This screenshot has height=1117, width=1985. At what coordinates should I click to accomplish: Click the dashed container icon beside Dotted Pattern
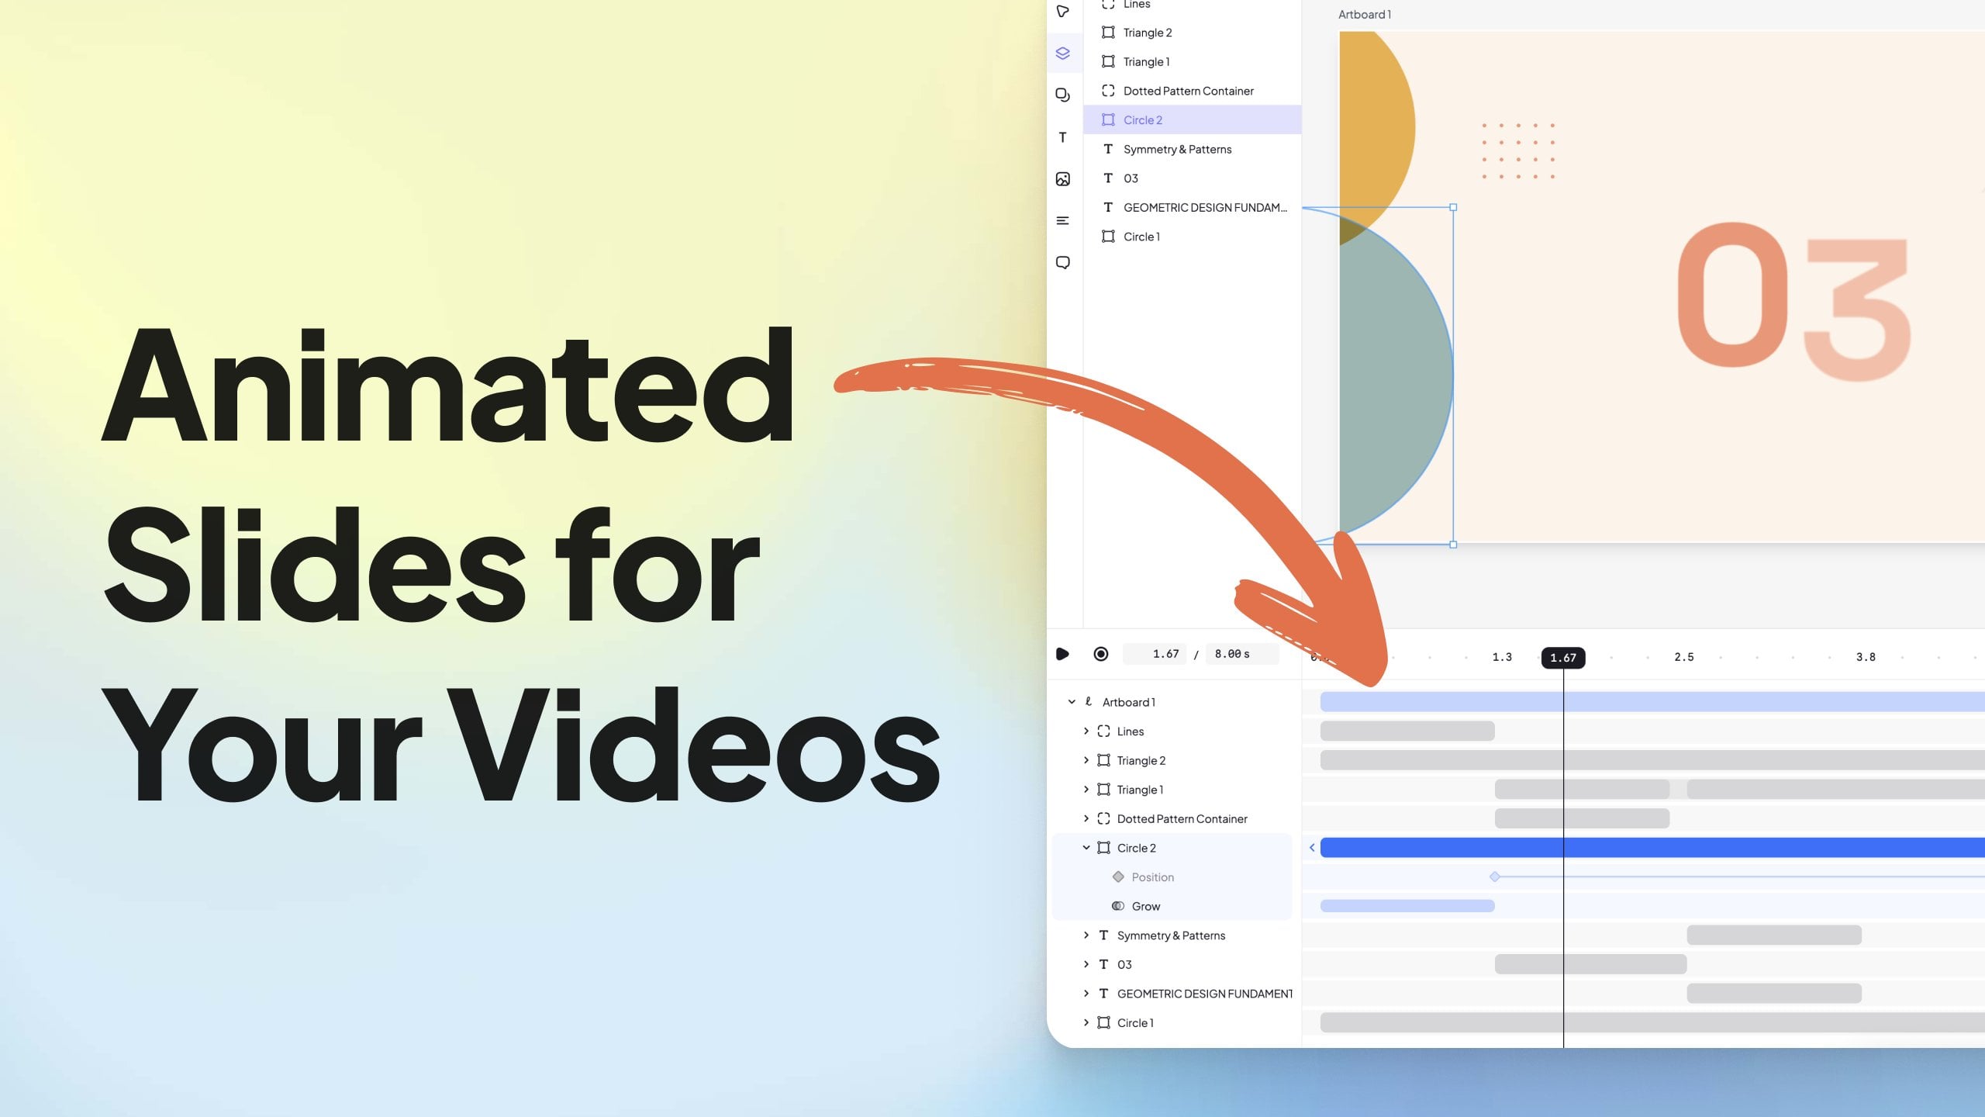[x=1108, y=91]
